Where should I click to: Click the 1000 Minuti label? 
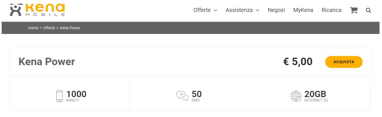(76, 96)
